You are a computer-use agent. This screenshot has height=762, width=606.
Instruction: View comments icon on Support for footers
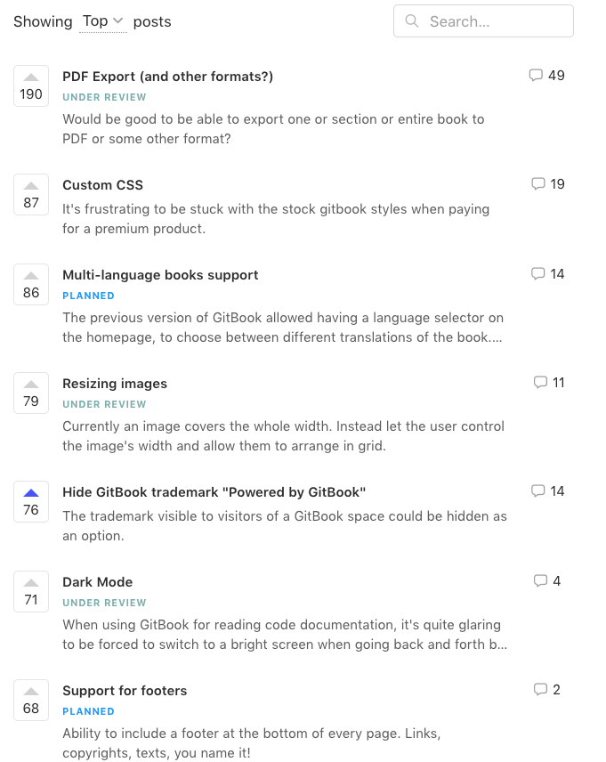pyautogui.click(x=540, y=689)
